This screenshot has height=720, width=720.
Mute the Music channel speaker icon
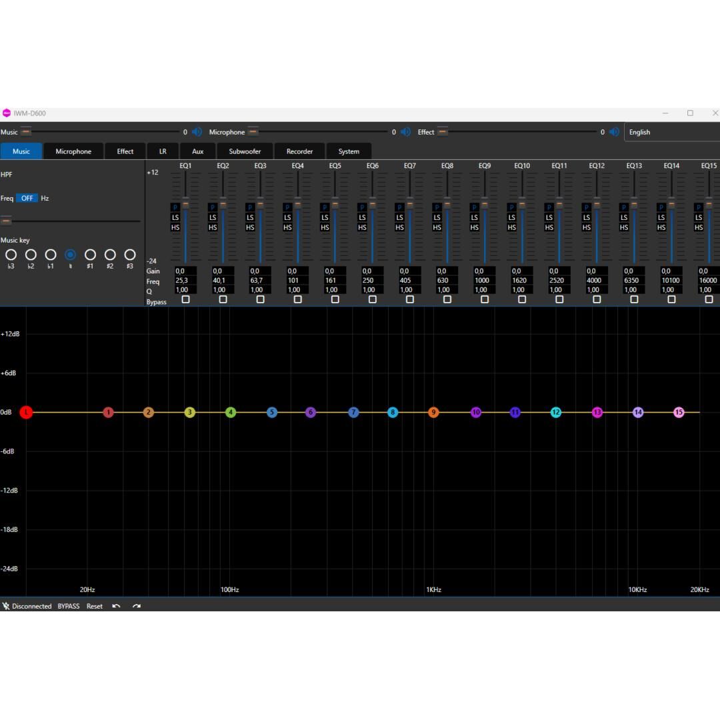coord(197,132)
